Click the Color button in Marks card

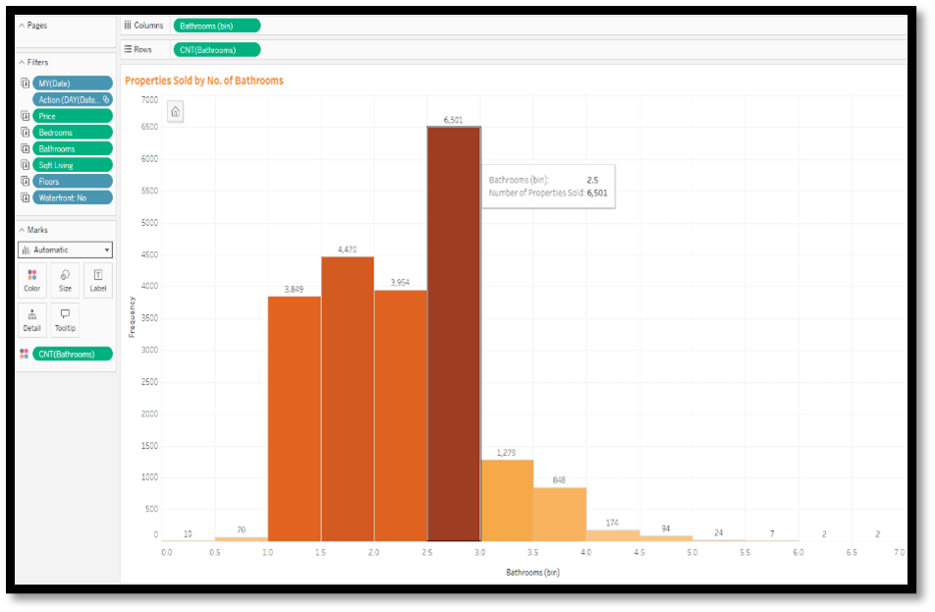click(x=32, y=280)
